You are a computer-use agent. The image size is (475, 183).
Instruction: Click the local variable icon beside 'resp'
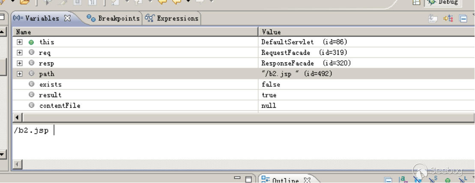coord(31,63)
